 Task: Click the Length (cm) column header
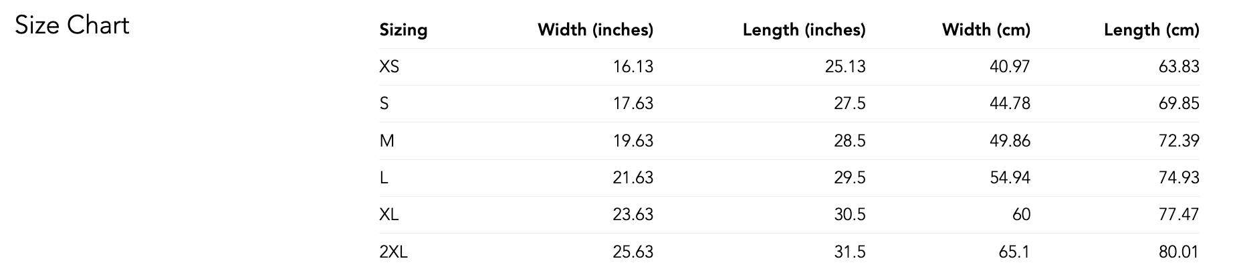1151,30
